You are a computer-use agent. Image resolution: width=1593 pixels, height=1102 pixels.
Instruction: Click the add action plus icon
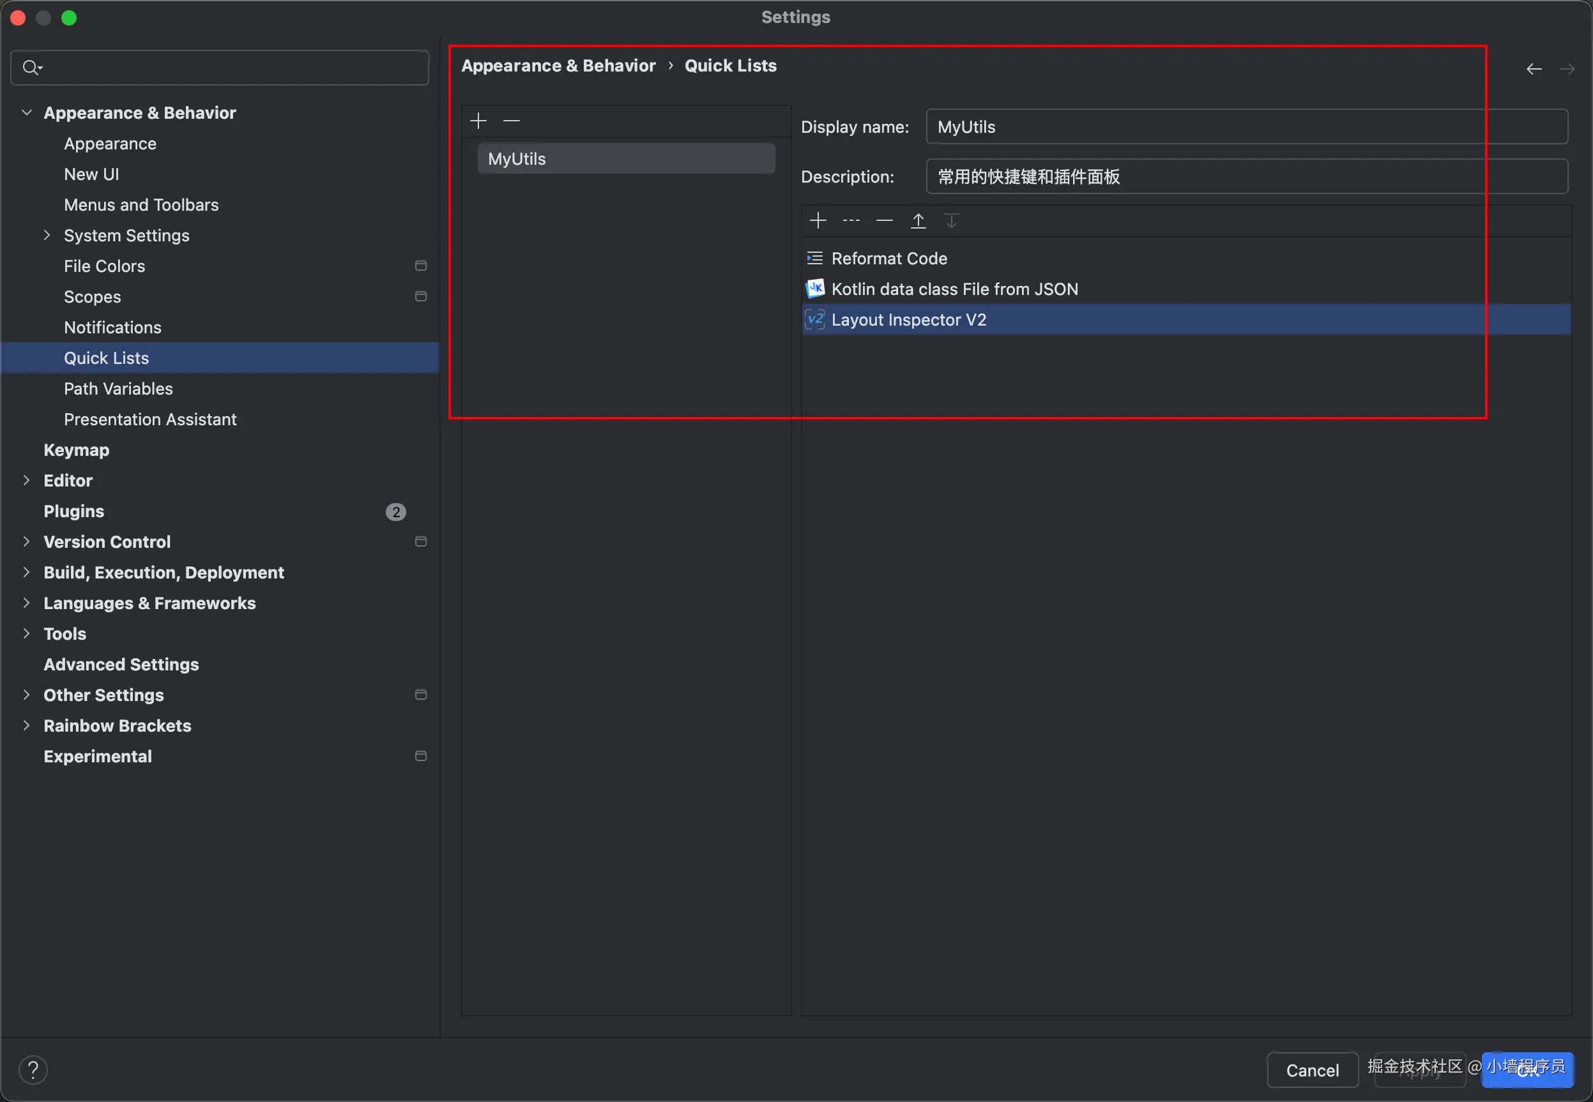818,220
